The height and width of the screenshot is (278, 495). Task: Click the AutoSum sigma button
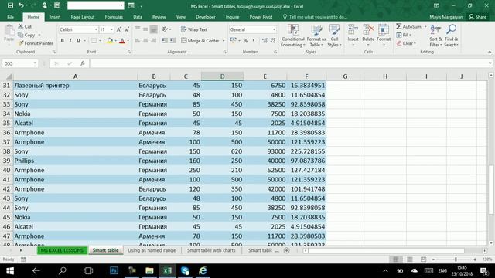tap(409, 26)
